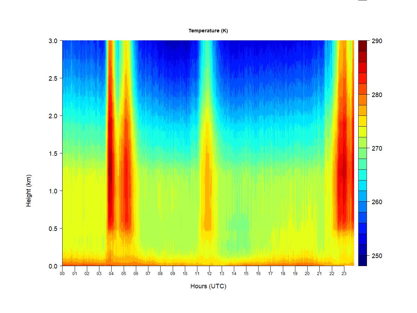Click the "19" hour tick label
This screenshot has height=313, width=417.
pos(295,274)
